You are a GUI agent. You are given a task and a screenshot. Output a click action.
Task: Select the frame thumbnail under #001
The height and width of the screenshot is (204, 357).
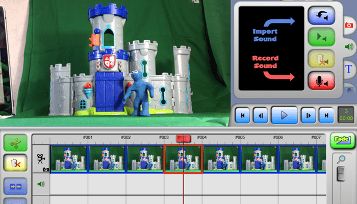coord(69,159)
